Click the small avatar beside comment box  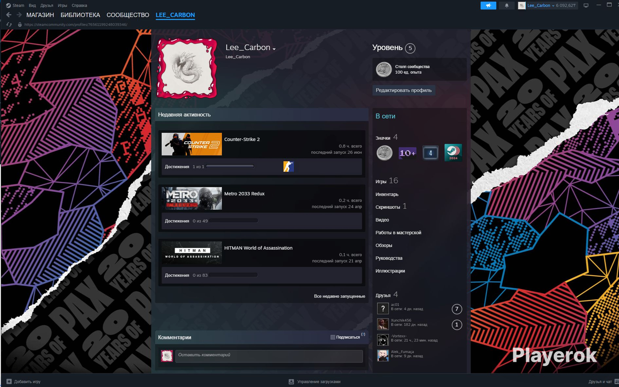[x=167, y=356]
